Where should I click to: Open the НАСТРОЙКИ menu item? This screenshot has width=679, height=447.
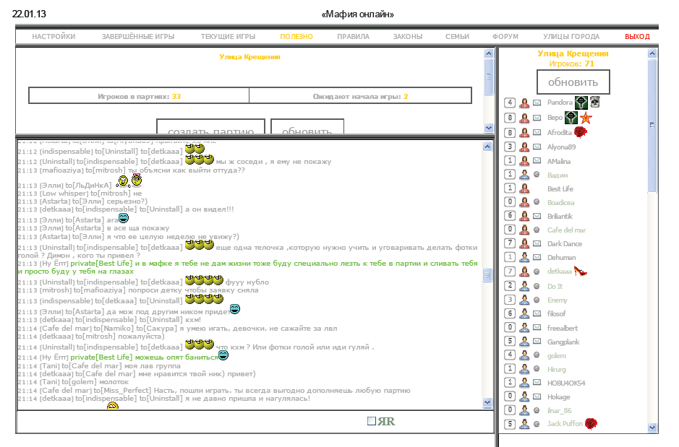(x=54, y=37)
